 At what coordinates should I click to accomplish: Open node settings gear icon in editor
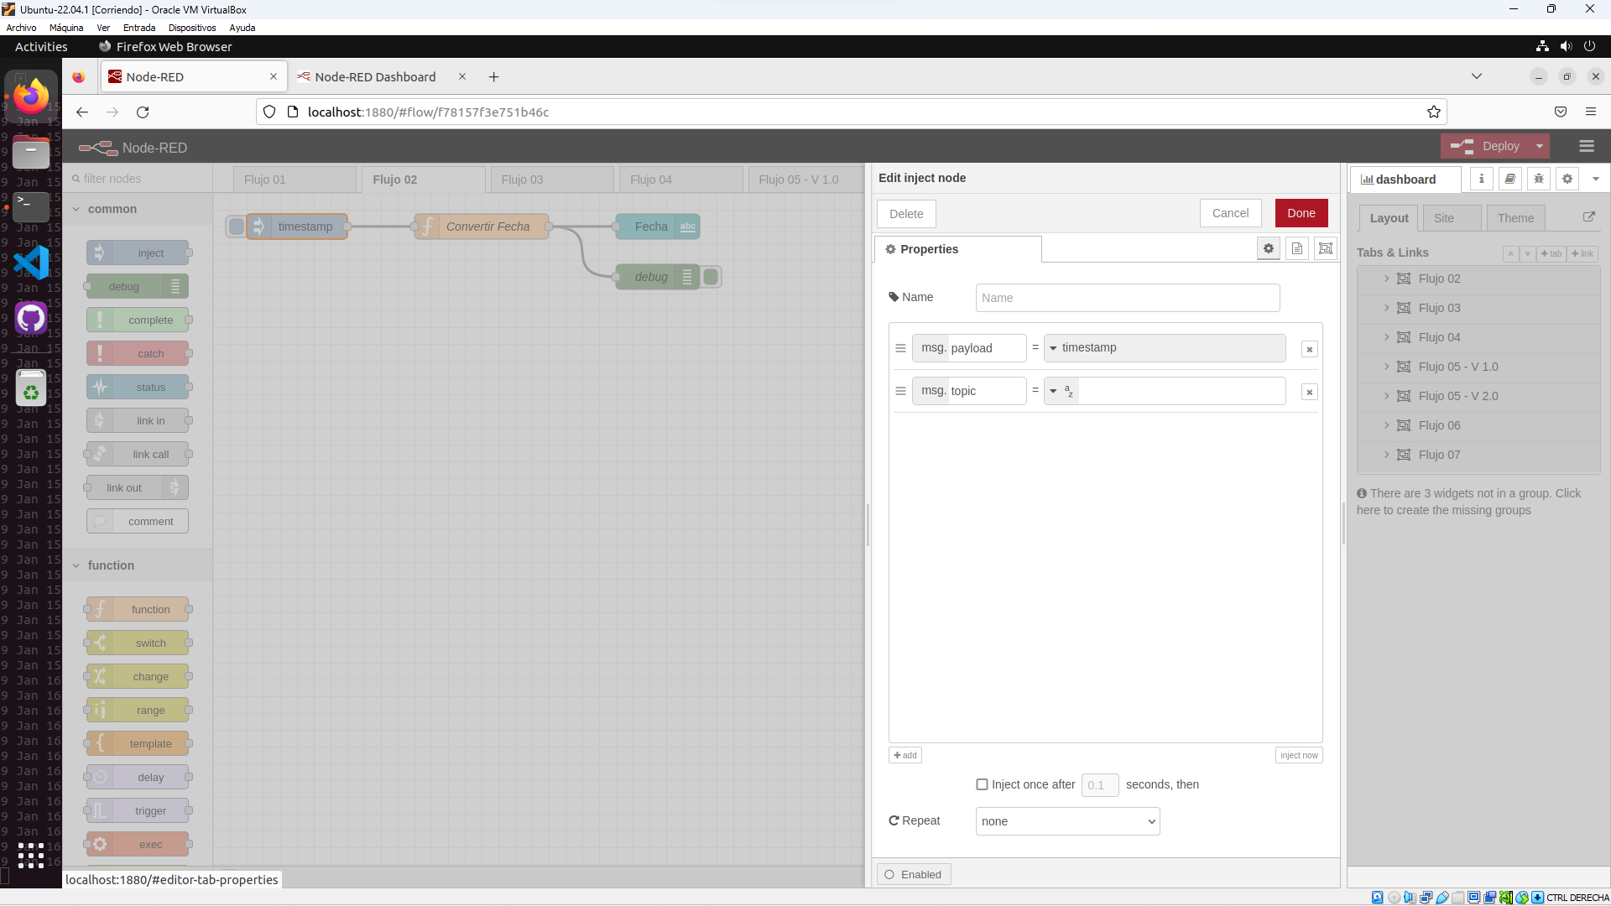click(1269, 248)
